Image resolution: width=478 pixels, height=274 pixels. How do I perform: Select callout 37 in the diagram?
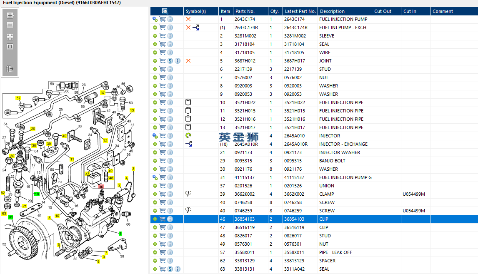pos(103,93)
